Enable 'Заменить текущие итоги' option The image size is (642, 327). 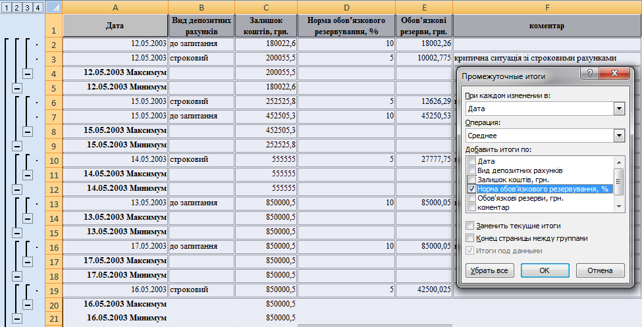tap(470, 226)
